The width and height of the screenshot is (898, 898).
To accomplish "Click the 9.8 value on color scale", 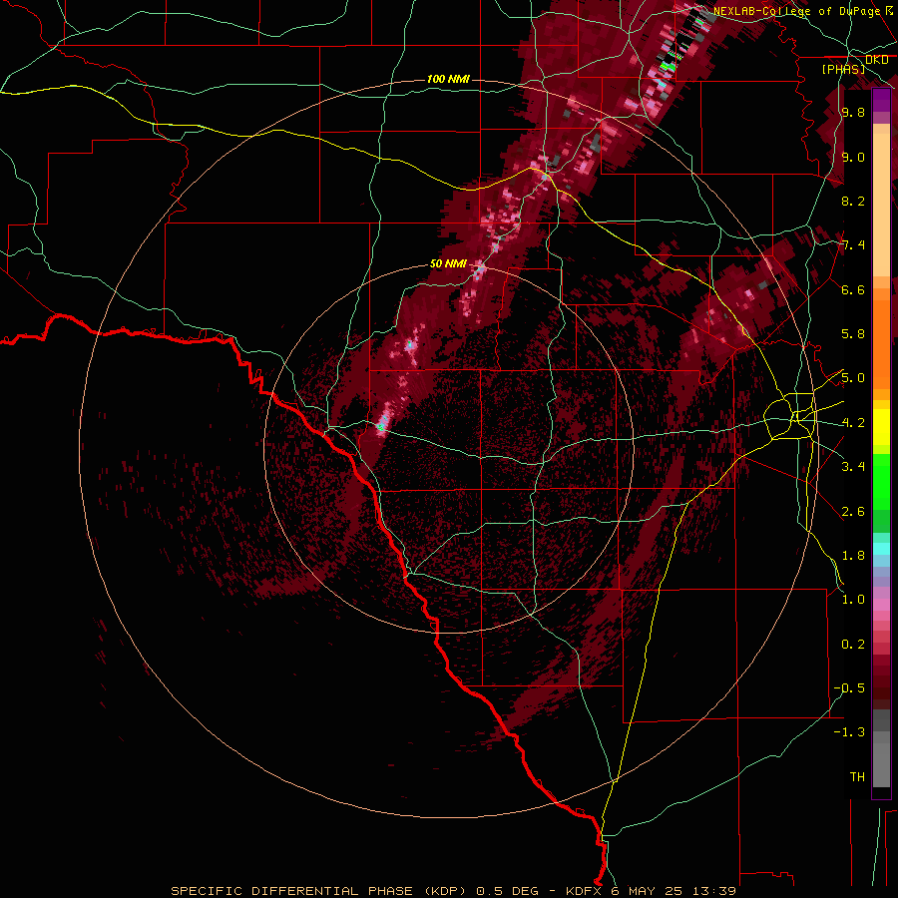I will pyautogui.click(x=853, y=113).
